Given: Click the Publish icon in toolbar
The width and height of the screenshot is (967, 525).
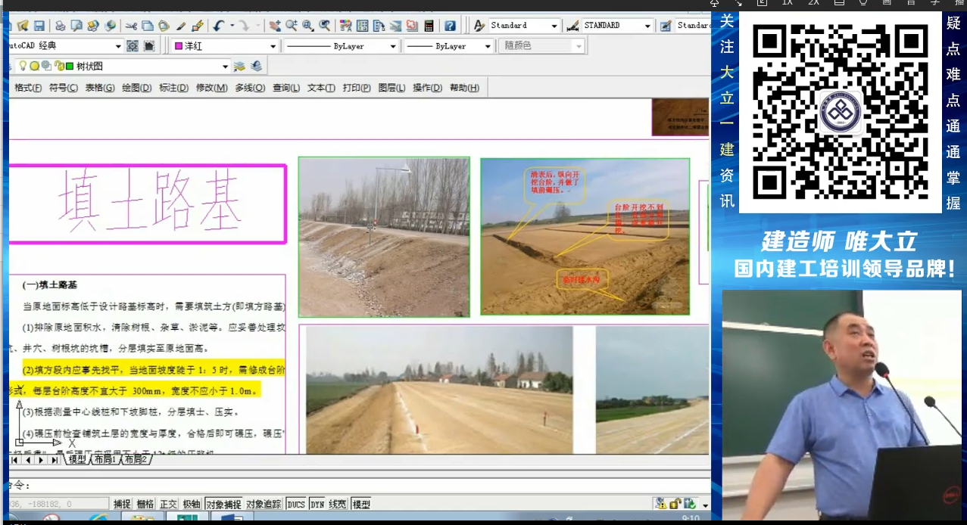Looking at the screenshot, I should 93,26.
